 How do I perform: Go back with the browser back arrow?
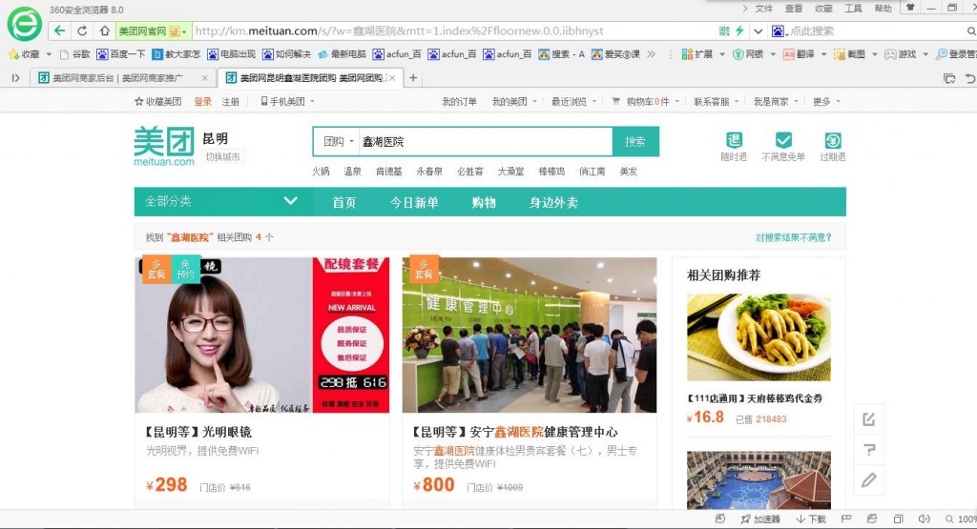(x=60, y=31)
